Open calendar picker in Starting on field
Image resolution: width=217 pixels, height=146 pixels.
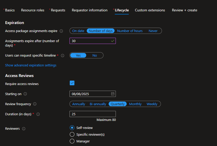(x=112, y=94)
